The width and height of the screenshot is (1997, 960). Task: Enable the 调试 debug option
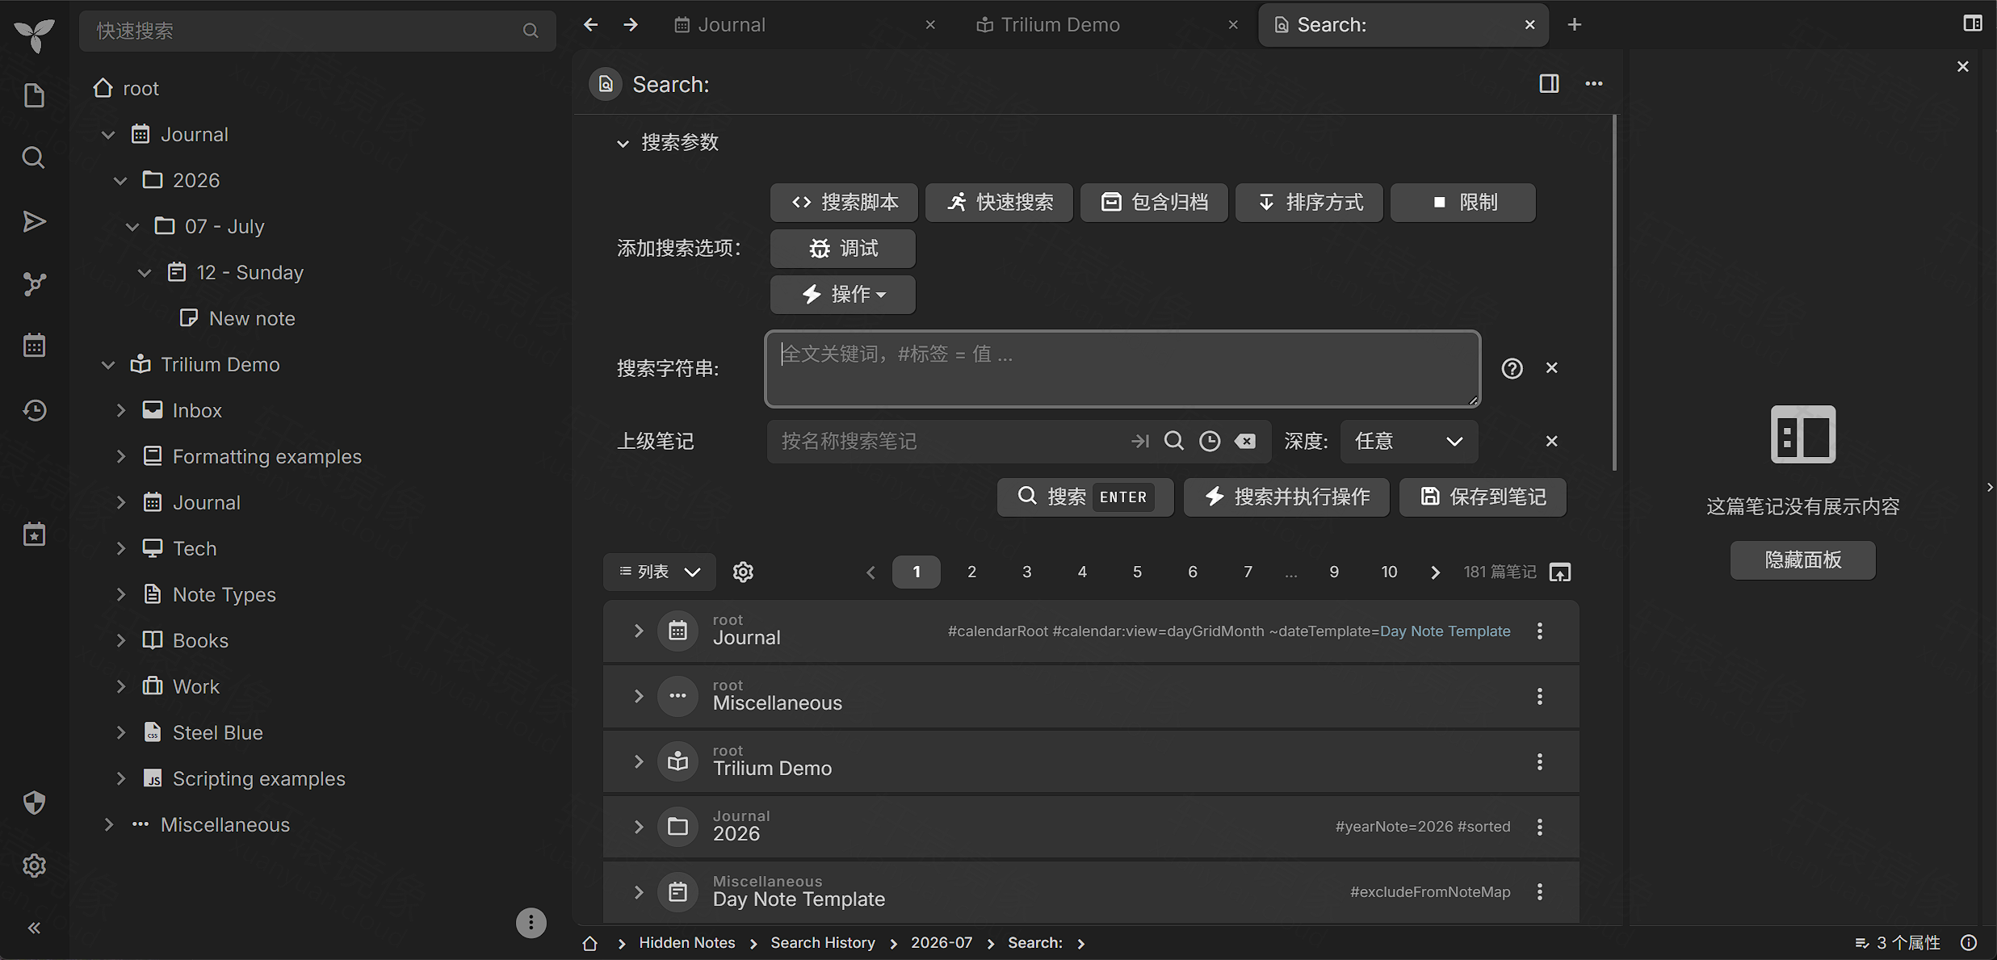(x=842, y=248)
